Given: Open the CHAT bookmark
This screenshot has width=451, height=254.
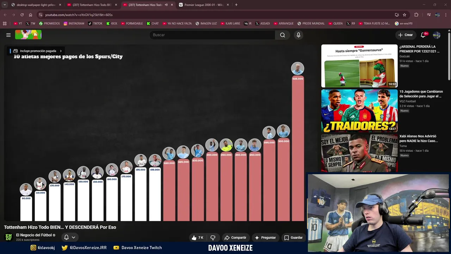Looking at the screenshot, I should 153,24.
